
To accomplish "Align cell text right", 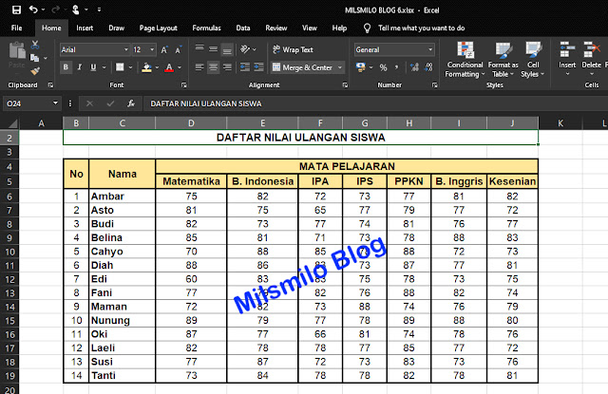I will (227, 67).
